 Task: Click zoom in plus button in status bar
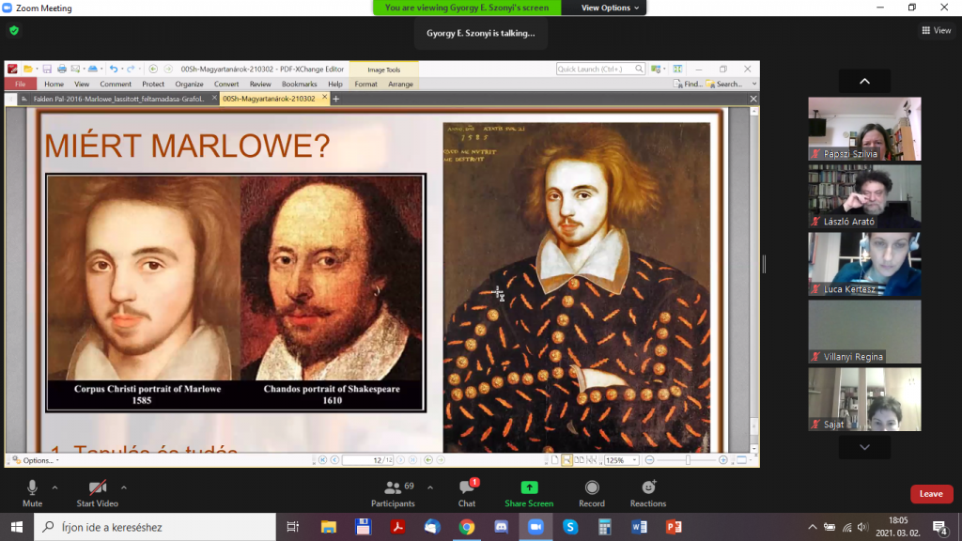pyautogui.click(x=723, y=460)
